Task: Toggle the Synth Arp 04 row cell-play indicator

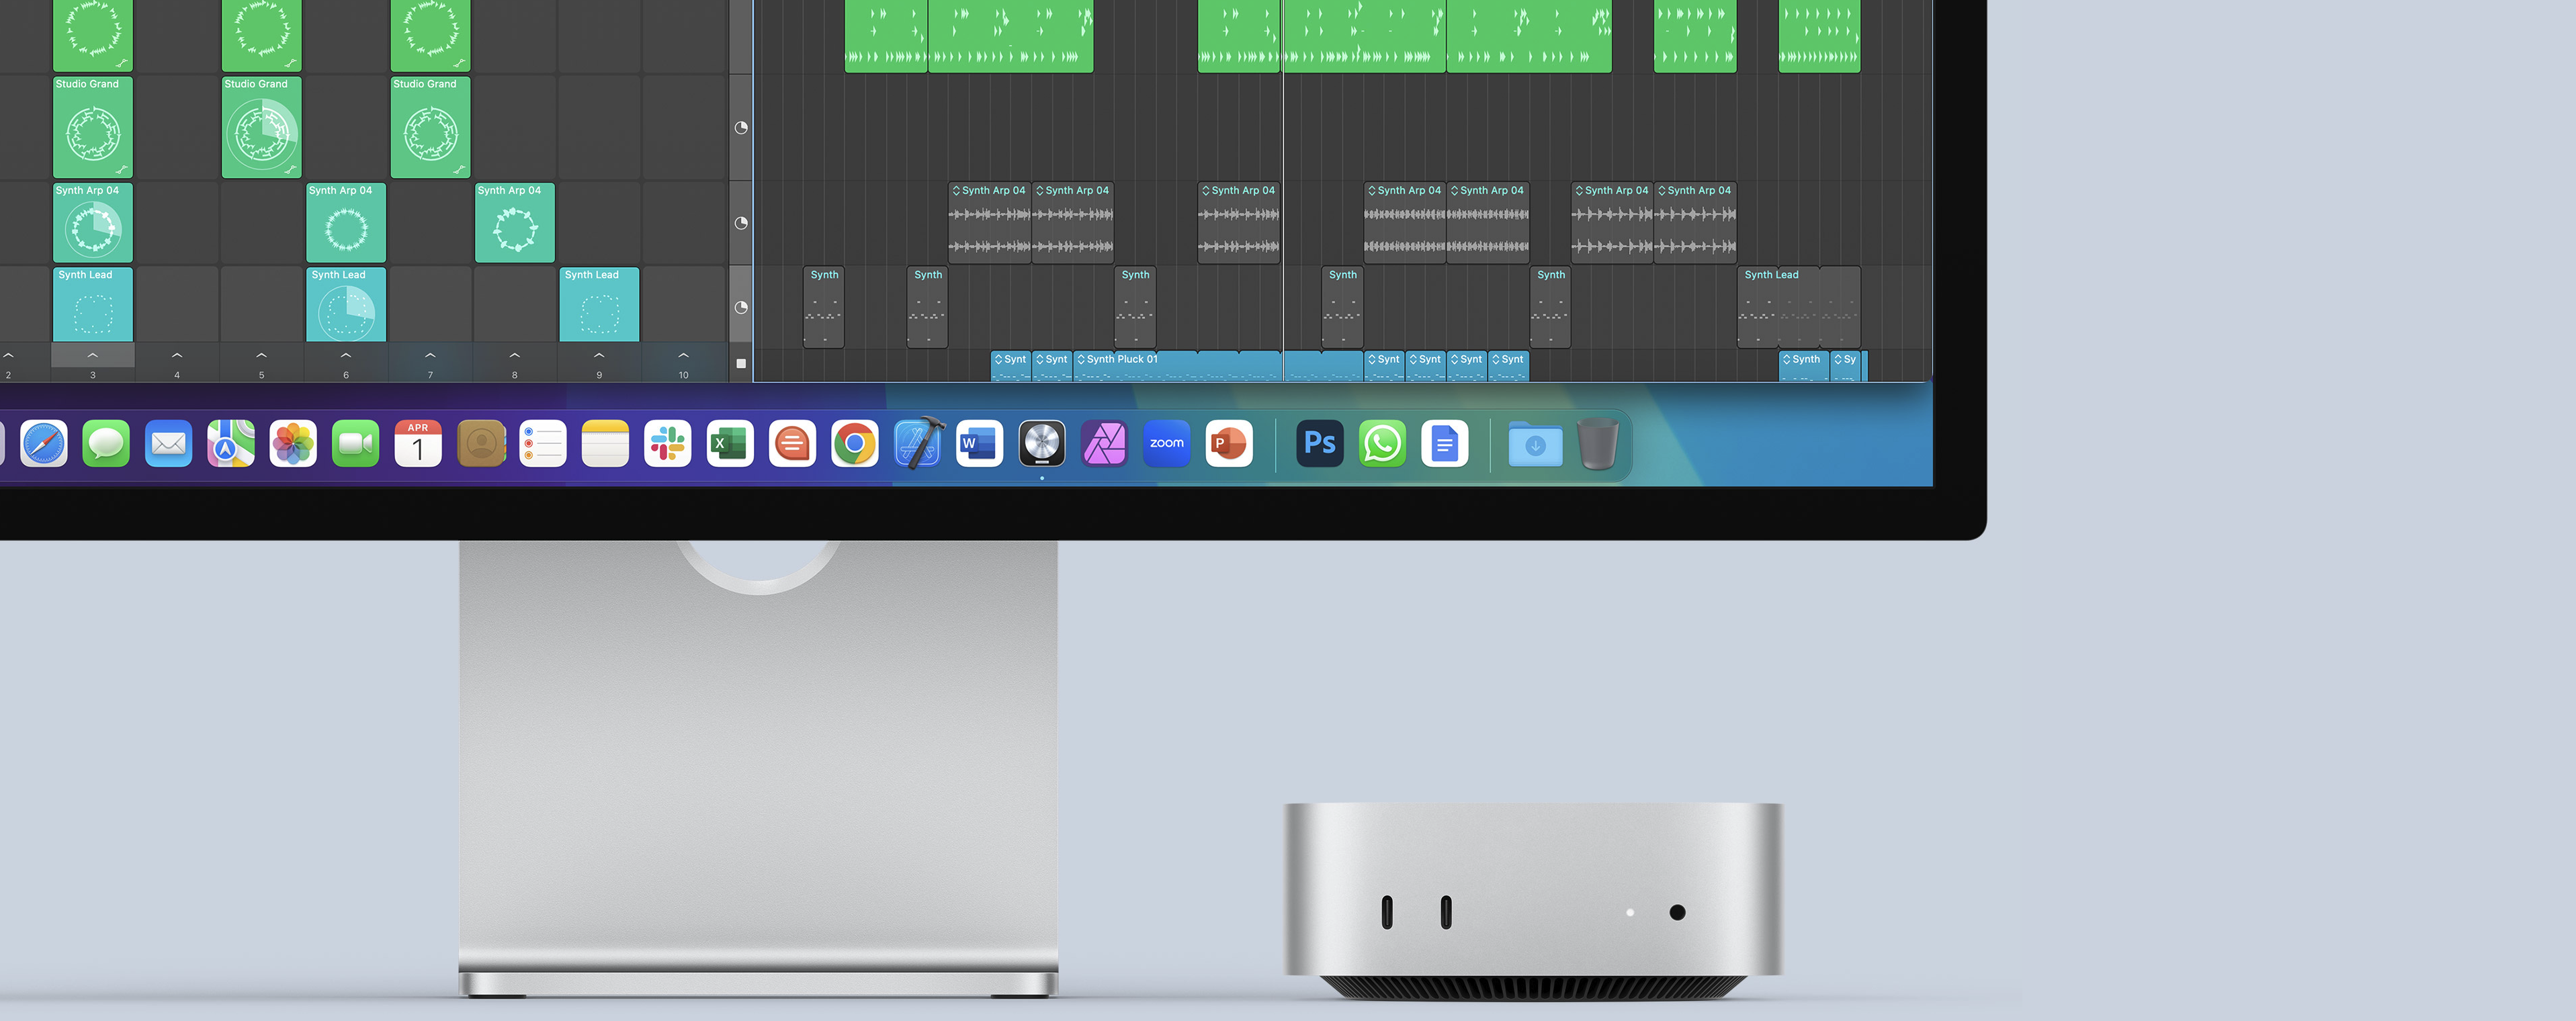Action: (x=741, y=223)
